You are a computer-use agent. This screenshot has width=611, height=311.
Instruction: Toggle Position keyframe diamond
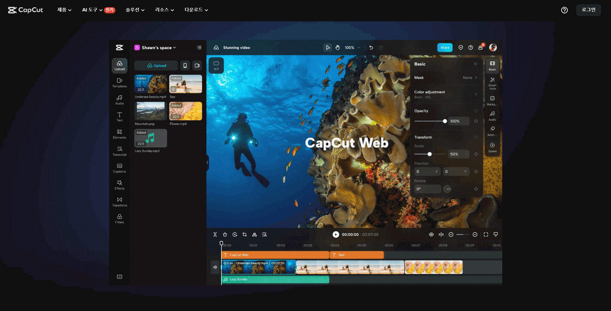coord(476,171)
